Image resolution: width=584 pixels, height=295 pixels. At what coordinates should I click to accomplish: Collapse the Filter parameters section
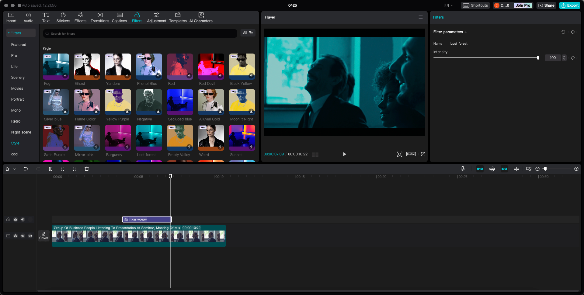465,32
